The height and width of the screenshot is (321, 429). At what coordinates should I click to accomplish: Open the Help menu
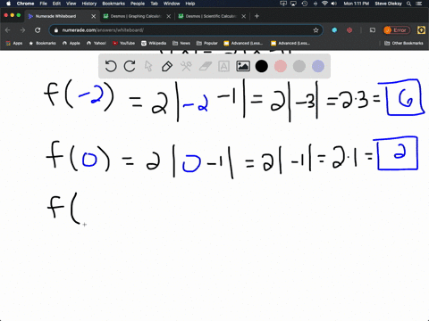[x=190, y=4]
